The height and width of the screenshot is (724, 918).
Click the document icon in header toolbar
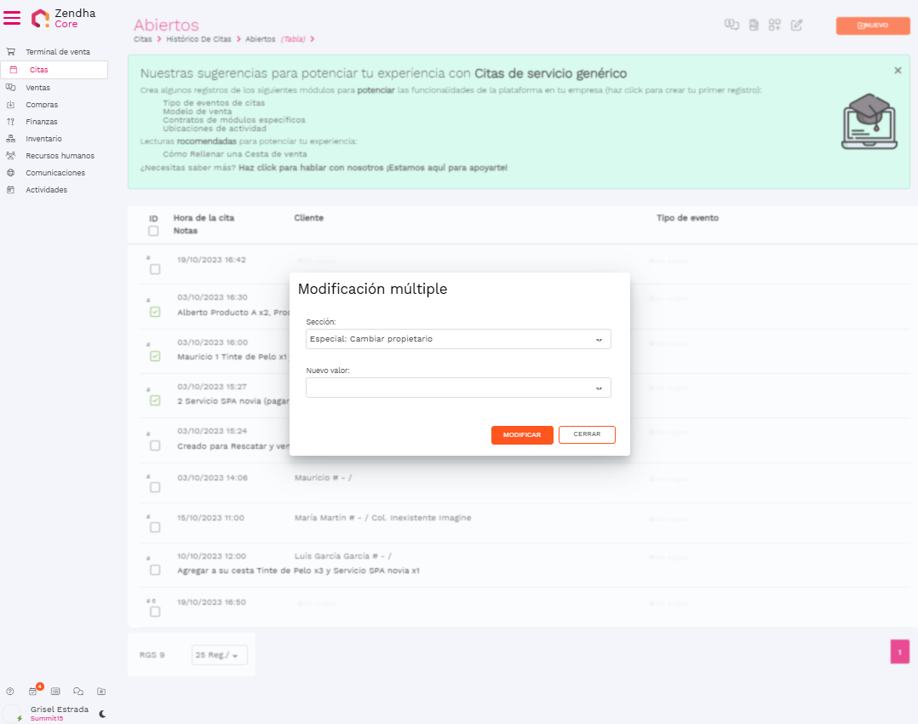[x=754, y=26]
